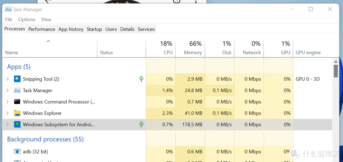This screenshot has height=162, width=343.
Task: Click the vertical scrollbar thumb
Action: pyautogui.click(x=336, y=71)
